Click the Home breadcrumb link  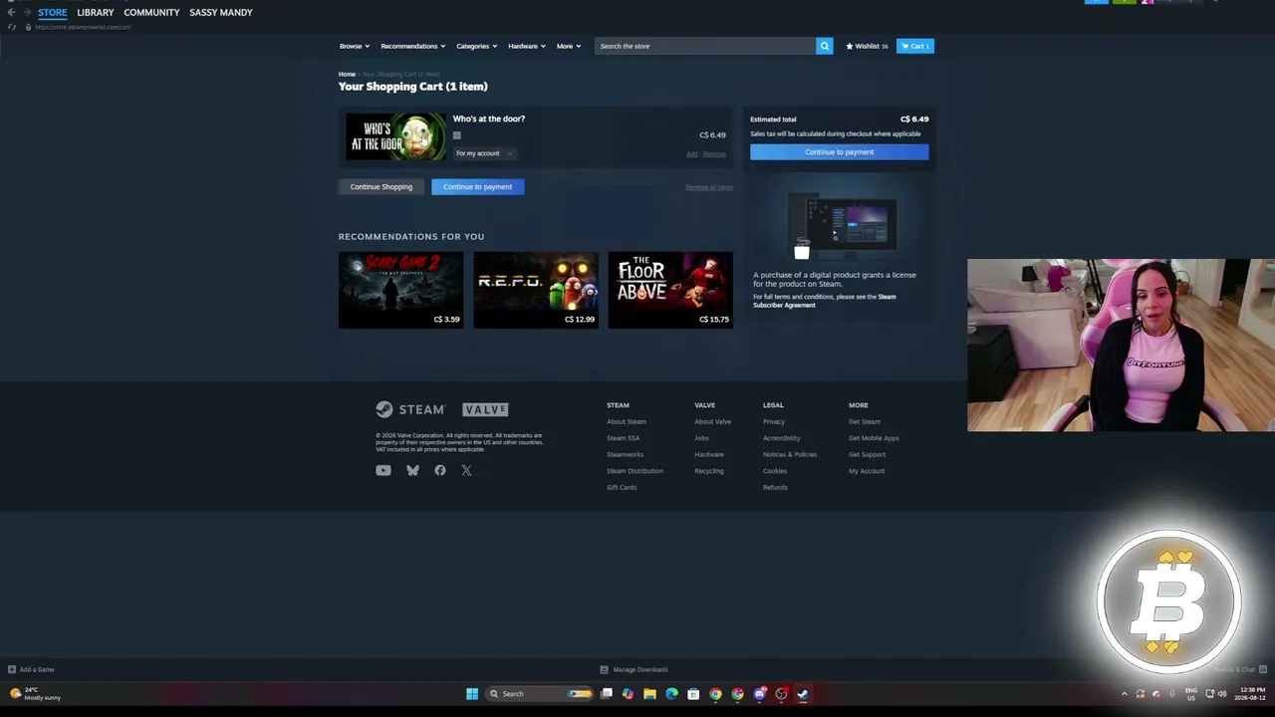click(347, 74)
